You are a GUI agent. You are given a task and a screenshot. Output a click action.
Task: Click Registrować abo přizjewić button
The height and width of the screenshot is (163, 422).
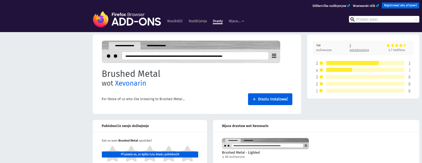tap(400, 5)
